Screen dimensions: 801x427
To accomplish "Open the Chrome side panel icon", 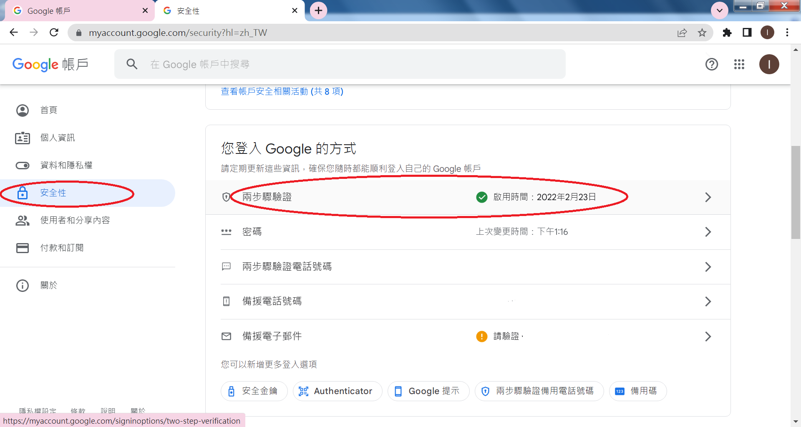I will (x=747, y=33).
